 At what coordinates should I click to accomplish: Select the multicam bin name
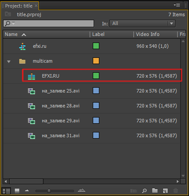pyautogui.click(x=42, y=61)
